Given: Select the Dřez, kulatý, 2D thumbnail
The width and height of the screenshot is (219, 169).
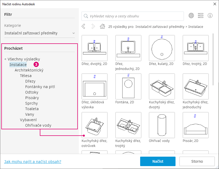Looking at the screenshot, I should 162,48.
